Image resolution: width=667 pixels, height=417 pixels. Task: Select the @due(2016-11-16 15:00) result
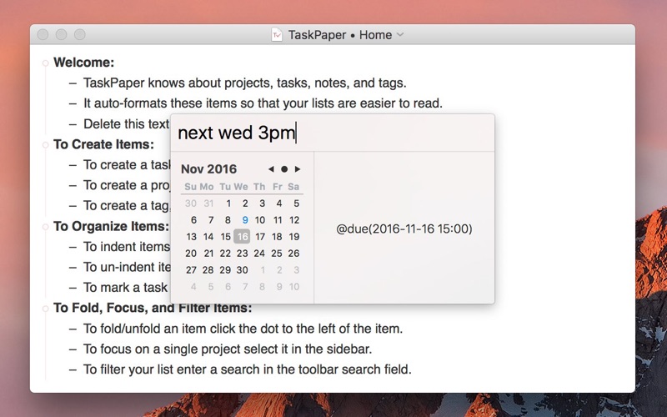coord(404,229)
